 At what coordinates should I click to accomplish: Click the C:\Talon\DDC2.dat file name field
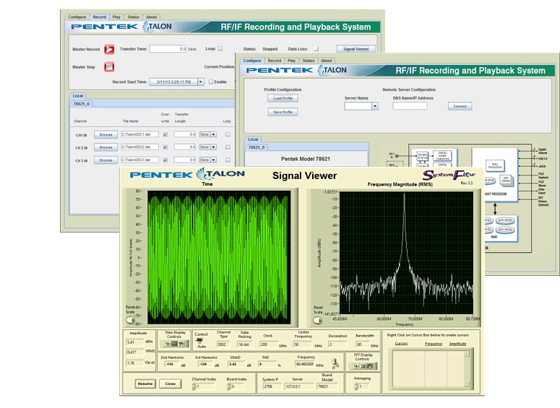point(140,147)
